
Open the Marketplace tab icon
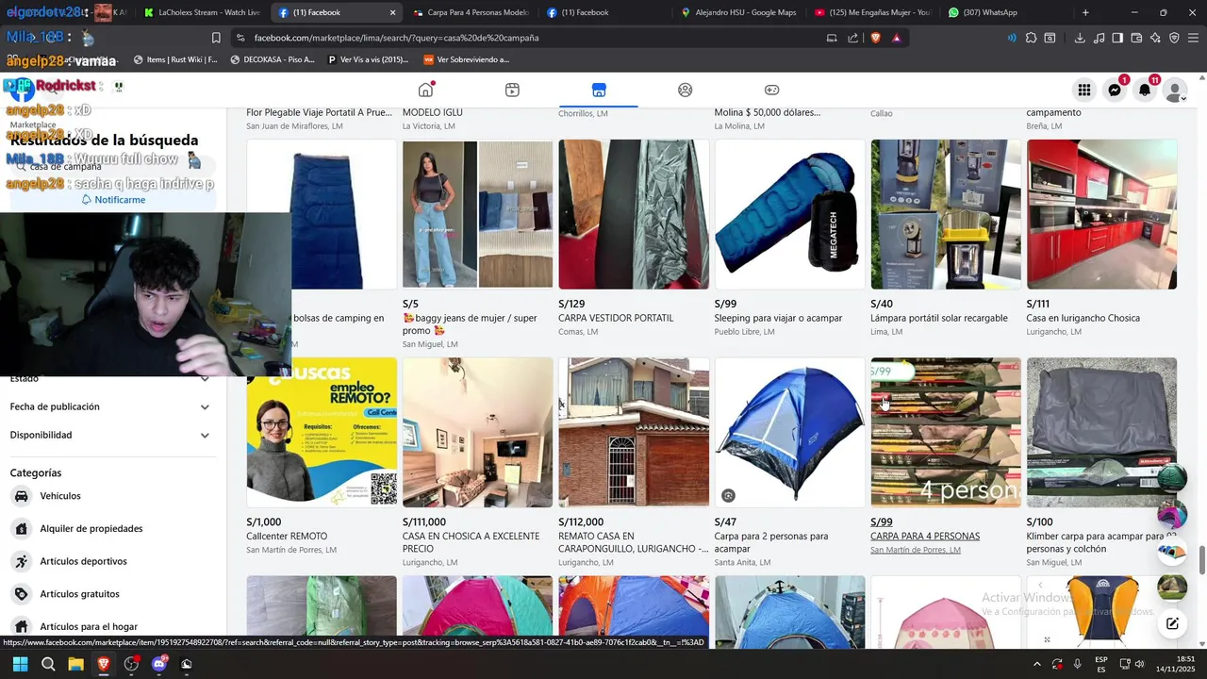click(599, 90)
